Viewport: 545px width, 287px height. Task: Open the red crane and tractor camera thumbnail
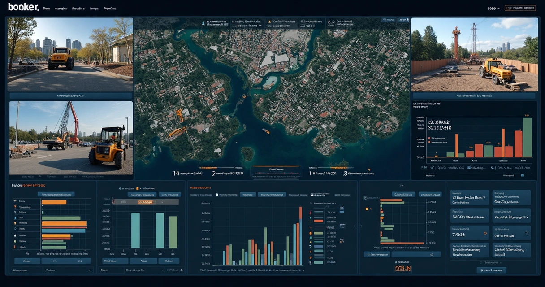tap(71, 138)
